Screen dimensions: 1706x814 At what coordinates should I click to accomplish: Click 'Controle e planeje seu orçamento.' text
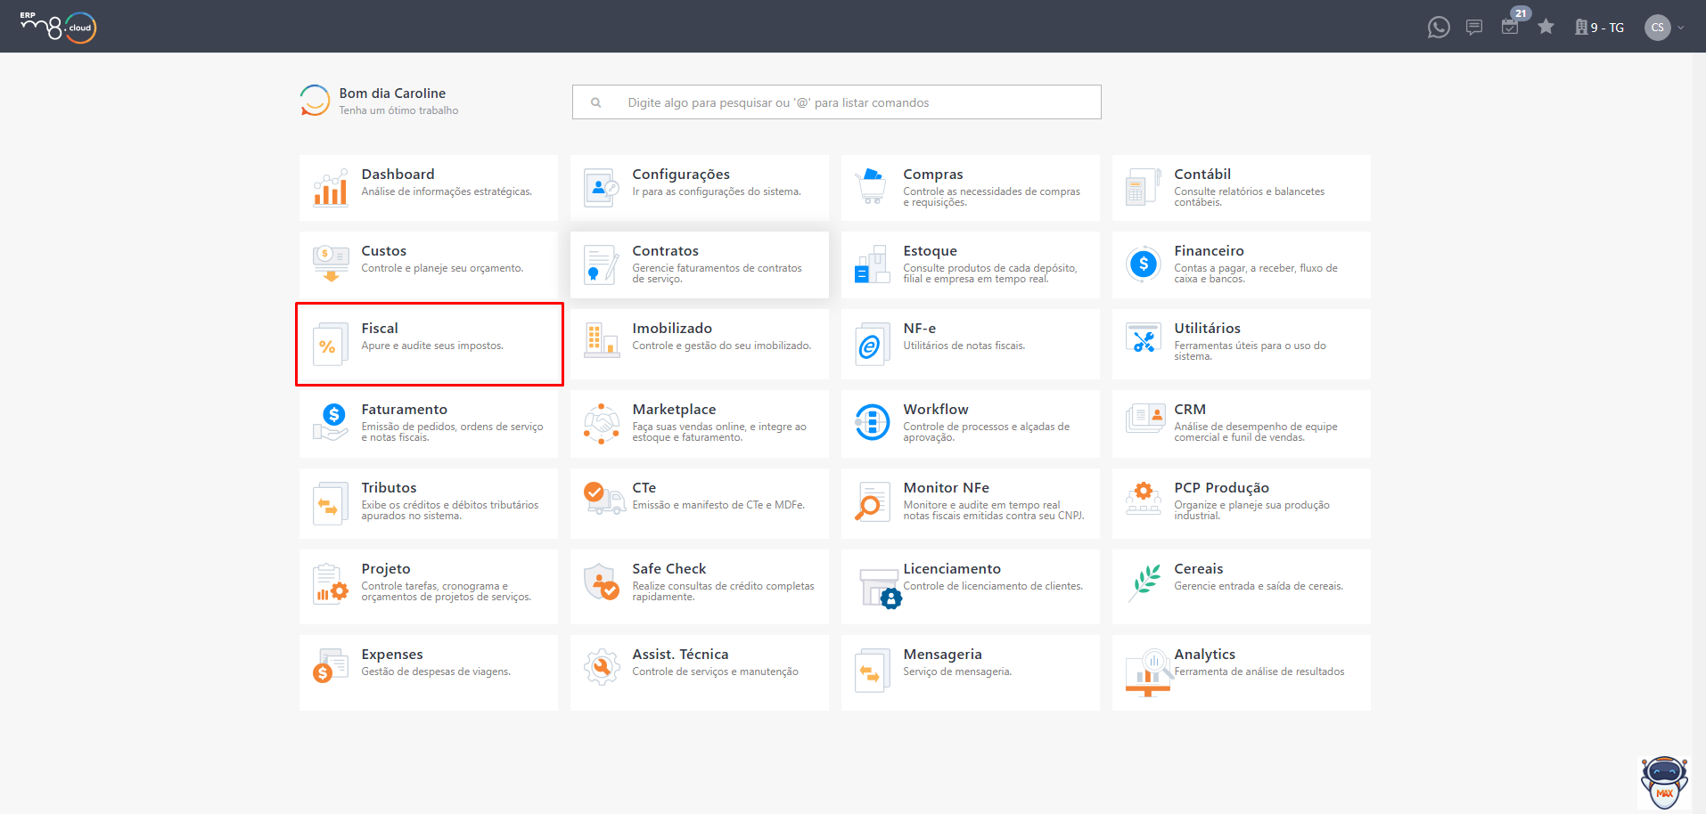coord(442,268)
